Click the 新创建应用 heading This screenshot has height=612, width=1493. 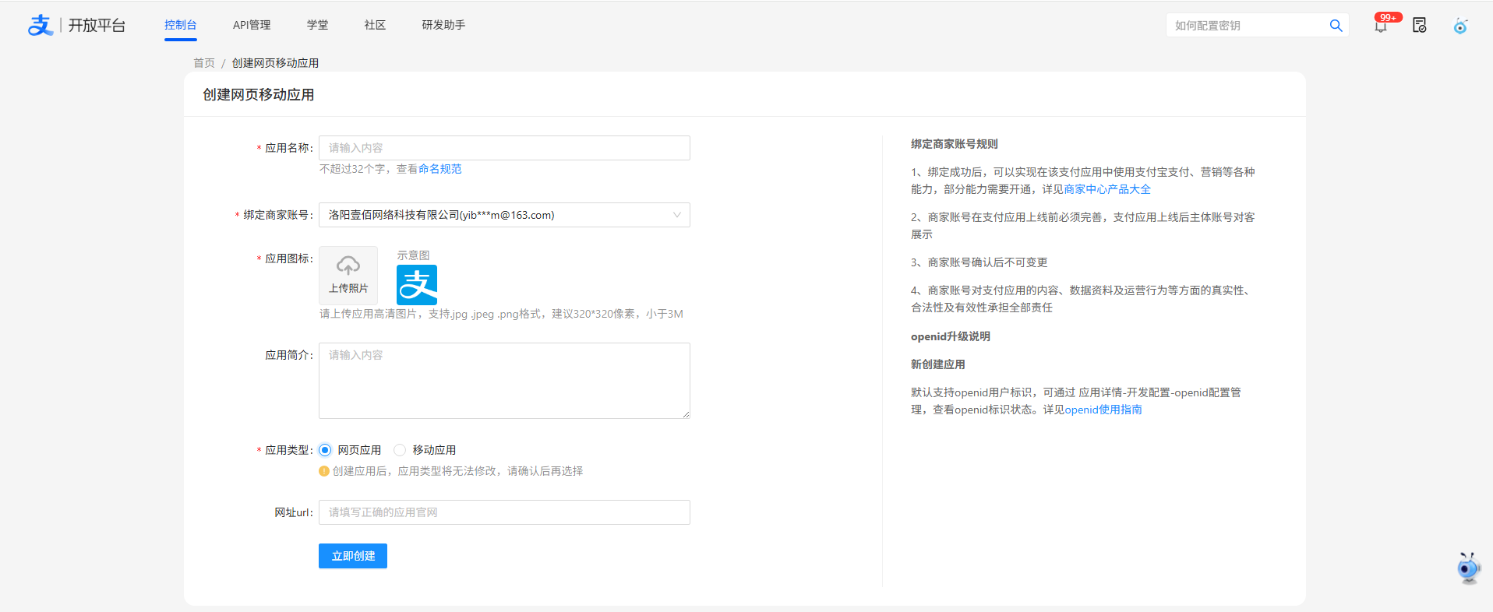click(938, 364)
